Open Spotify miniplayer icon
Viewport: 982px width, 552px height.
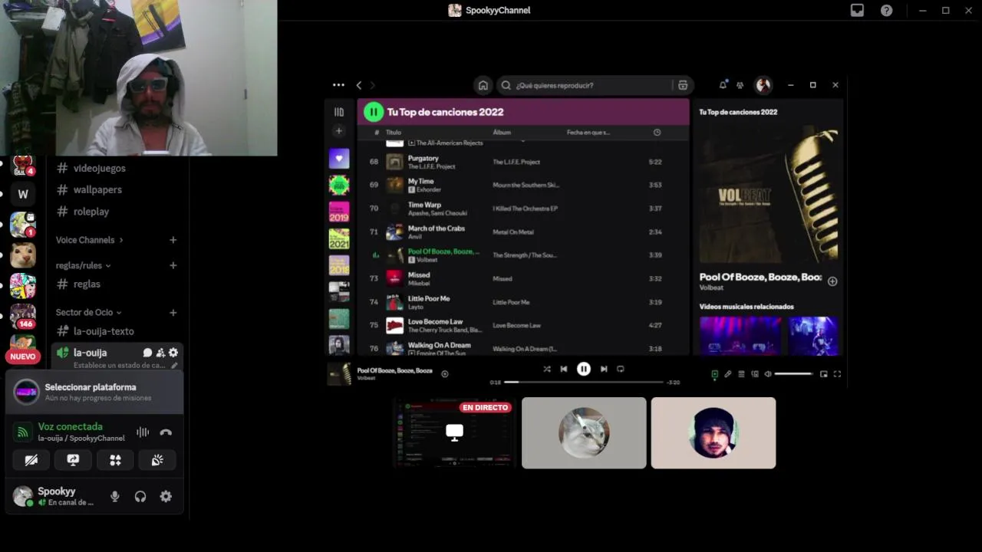[x=824, y=374]
